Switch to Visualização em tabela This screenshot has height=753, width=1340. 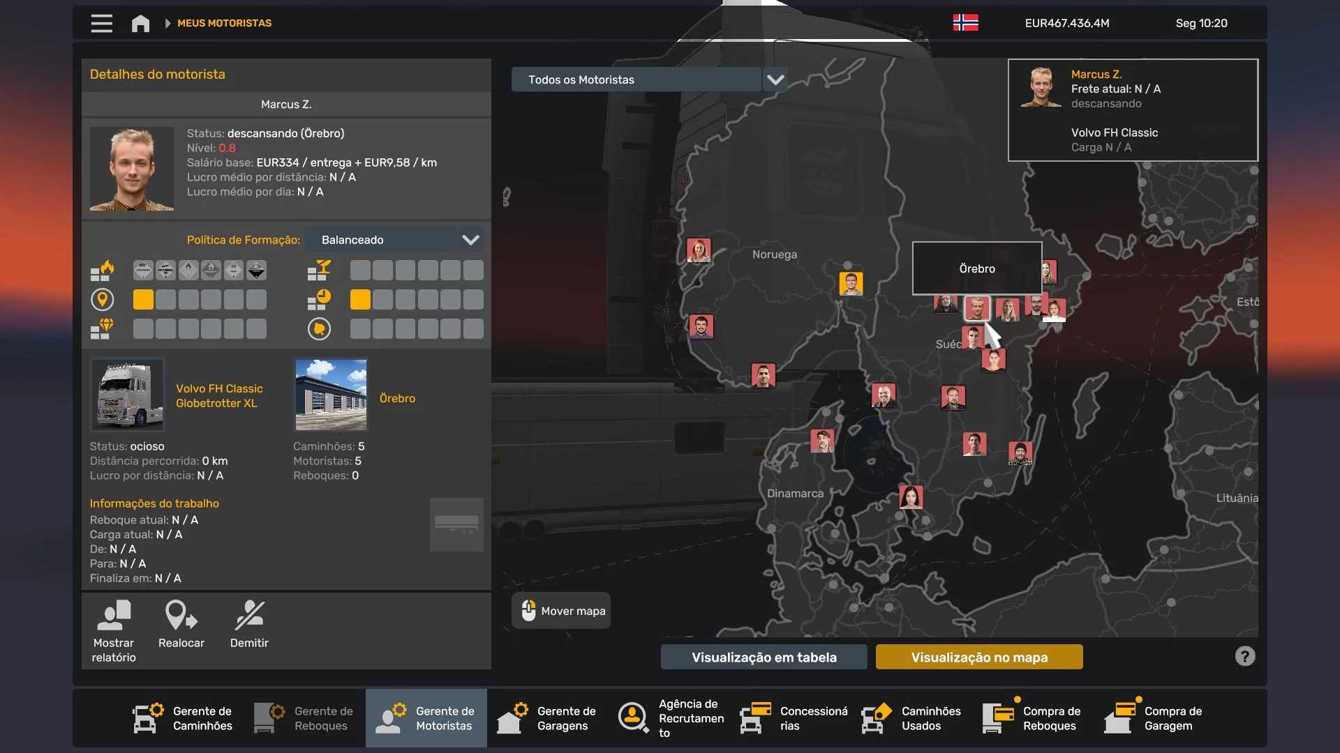pos(764,657)
